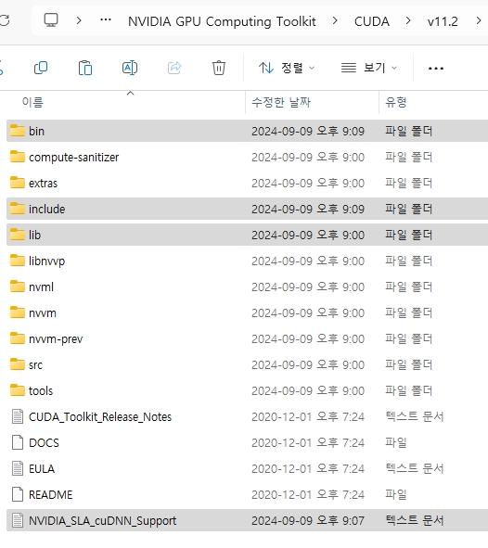The width and height of the screenshot is (488, 548).
Task: Click the README blank file icon
Action: (18, 494)
